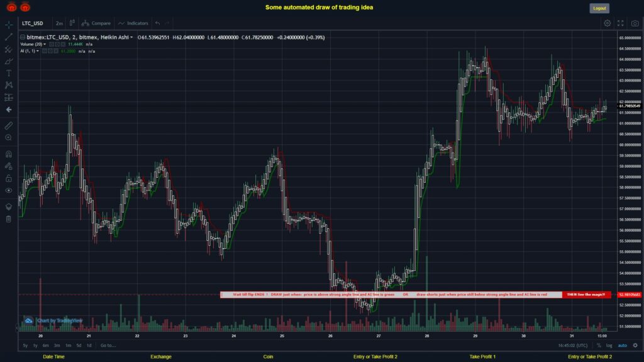Select the text annotation tool

click(9, 73)
